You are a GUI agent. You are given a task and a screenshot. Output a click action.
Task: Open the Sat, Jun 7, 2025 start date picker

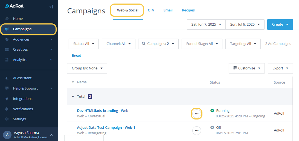point(206,24)
